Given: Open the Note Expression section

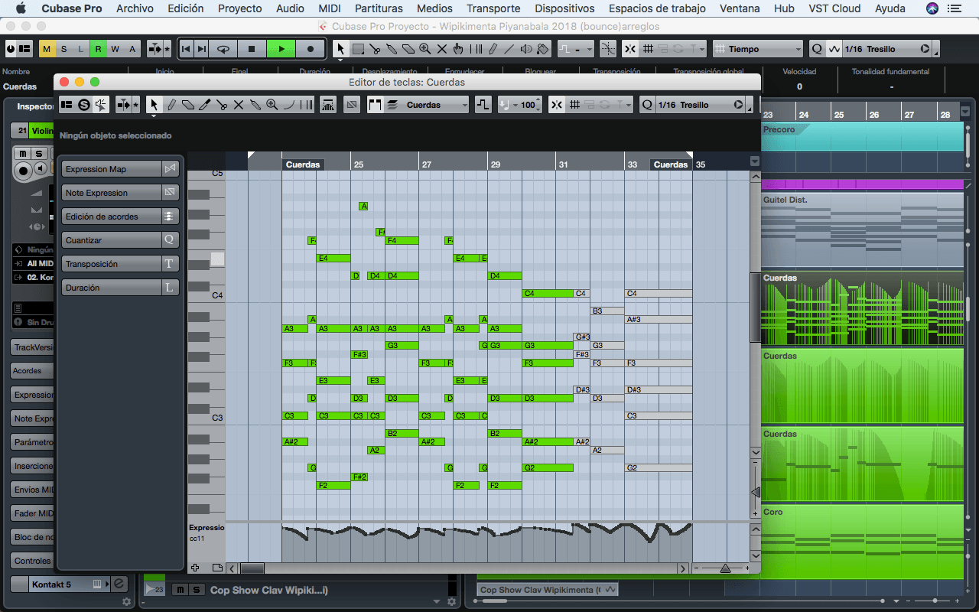Looking at the screenshot, I should point(120,193).
